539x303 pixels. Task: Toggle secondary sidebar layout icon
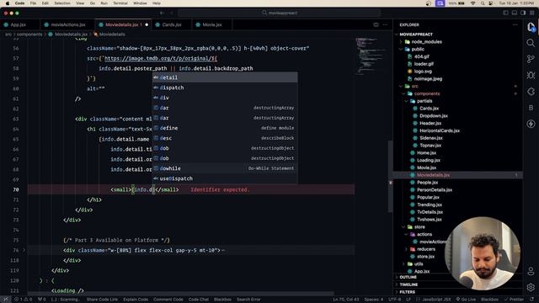click(523, 13)
